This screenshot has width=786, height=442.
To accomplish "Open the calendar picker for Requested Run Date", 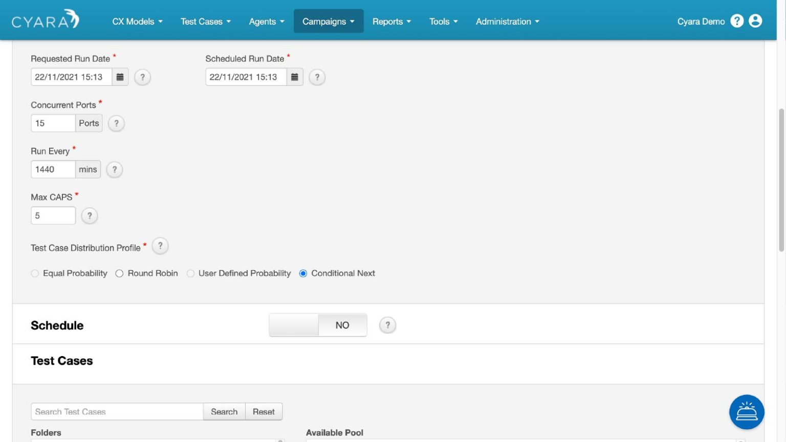I will click(x=120, y=77).
